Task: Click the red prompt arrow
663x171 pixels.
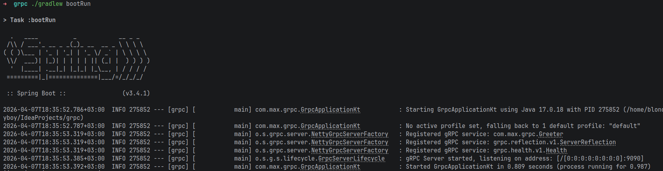Action: point(5,4)
